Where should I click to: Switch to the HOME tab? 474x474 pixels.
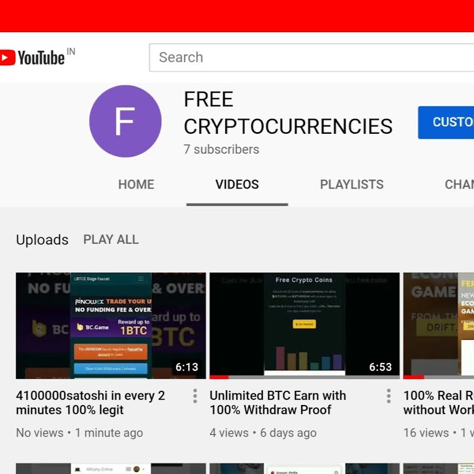coord(136,184)
